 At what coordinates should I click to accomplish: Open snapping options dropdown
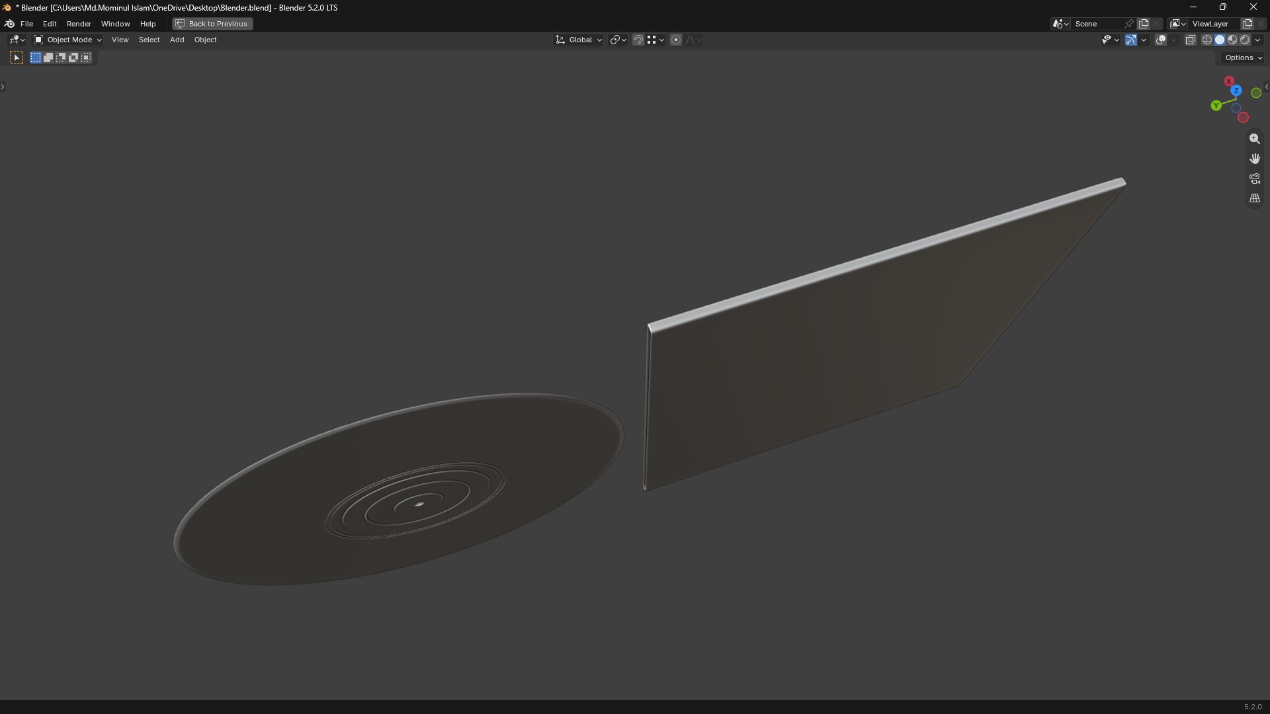click(656, 40)
